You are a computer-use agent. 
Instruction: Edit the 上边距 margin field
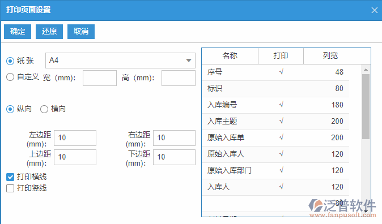[75, 157]
